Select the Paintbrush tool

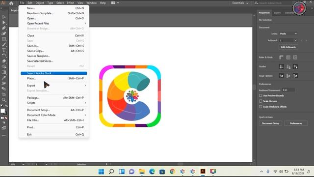click(x=4, y=45)
